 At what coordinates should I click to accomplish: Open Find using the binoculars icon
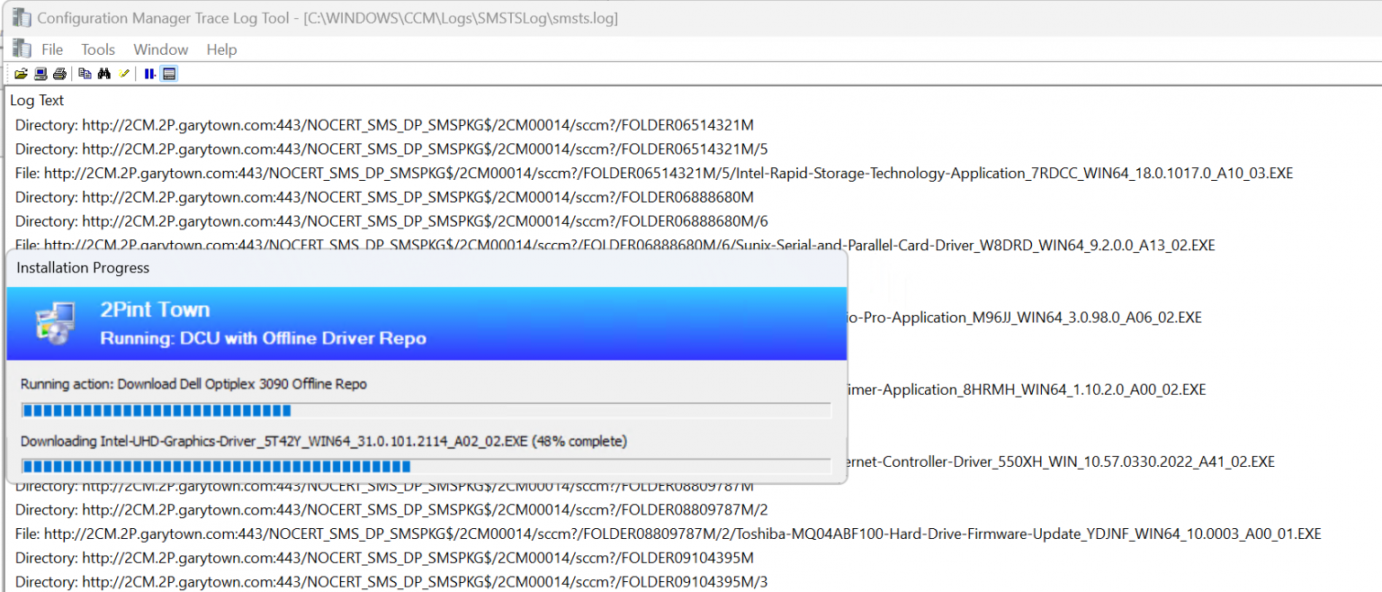tap(104, 73)
